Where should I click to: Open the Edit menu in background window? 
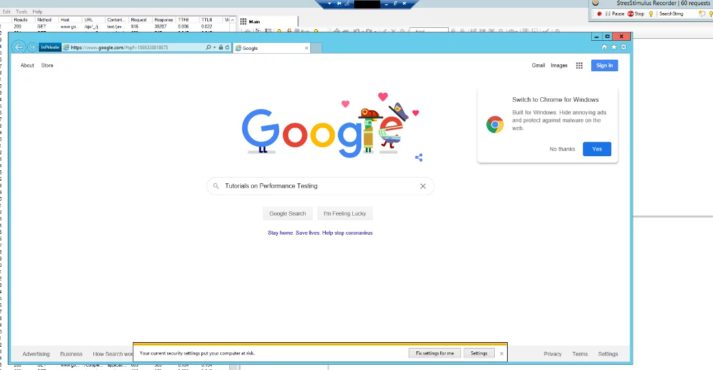(7, 12)
